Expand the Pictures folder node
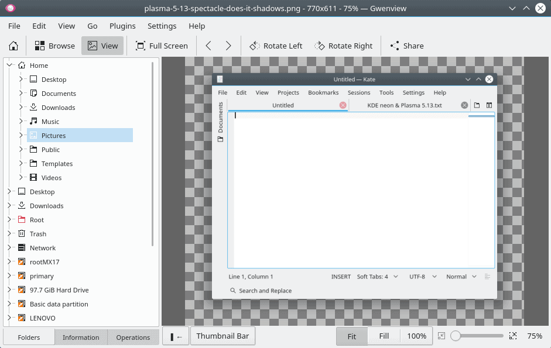 (20, 135)
